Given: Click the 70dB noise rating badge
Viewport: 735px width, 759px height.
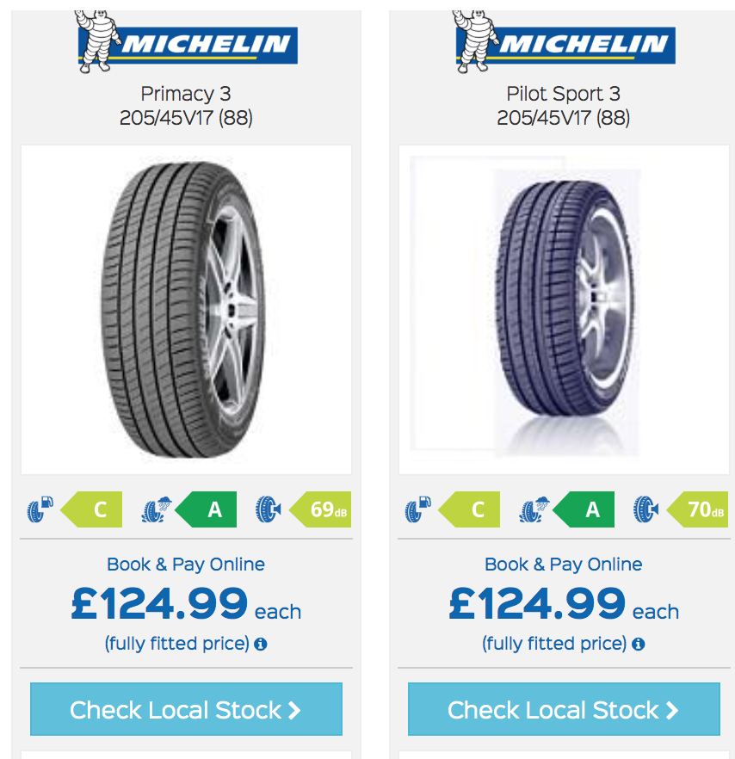Looking at the screenshot, I should pyautogui.click(x=701, y=509).
